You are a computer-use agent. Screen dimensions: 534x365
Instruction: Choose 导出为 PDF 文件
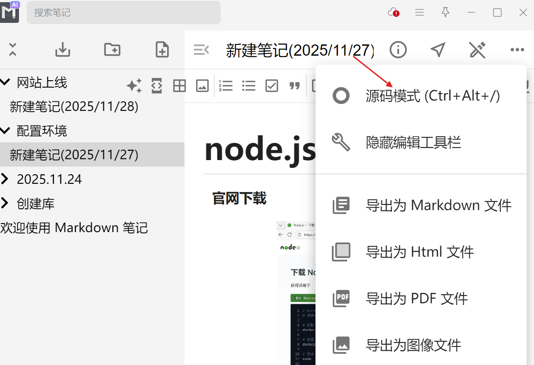(x=417, y=298)
